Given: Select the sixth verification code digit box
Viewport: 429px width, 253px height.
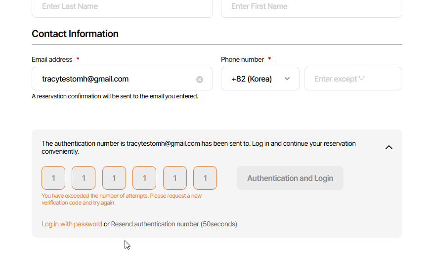Looking at the screenshot, I should pyautogui.click(x=205, y=178).
